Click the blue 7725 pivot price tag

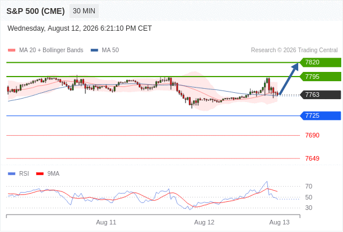click(320, 115)
